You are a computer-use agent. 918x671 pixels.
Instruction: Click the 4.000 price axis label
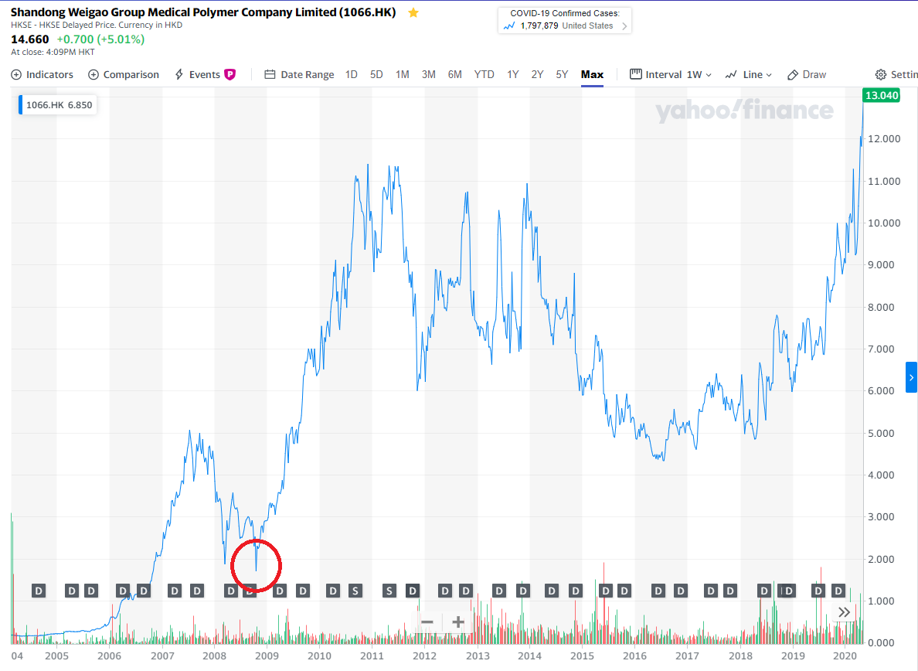coord(881,475)
